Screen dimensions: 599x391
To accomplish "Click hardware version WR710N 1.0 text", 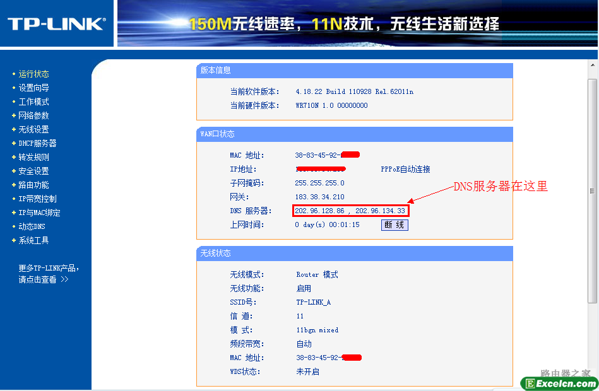I will click(331, 105).
